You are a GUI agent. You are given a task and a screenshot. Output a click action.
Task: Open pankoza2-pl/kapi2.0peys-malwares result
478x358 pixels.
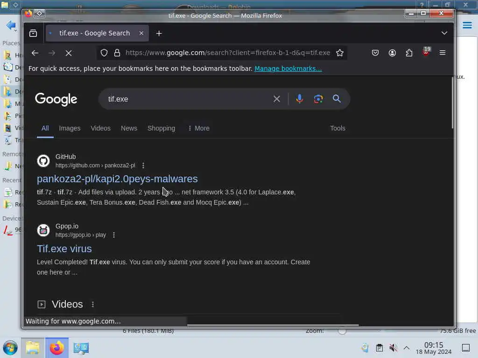tap(117, 179)
